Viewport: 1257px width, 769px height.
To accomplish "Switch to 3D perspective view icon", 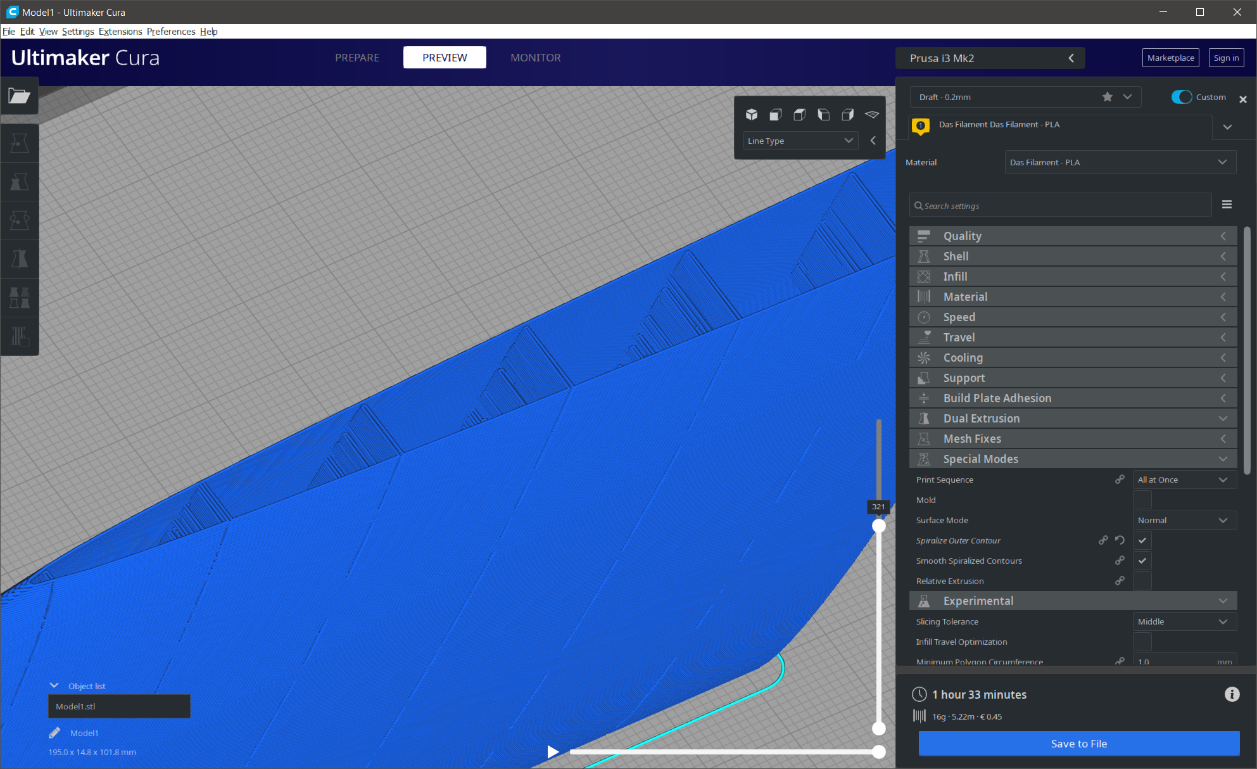I will (752, 115).
